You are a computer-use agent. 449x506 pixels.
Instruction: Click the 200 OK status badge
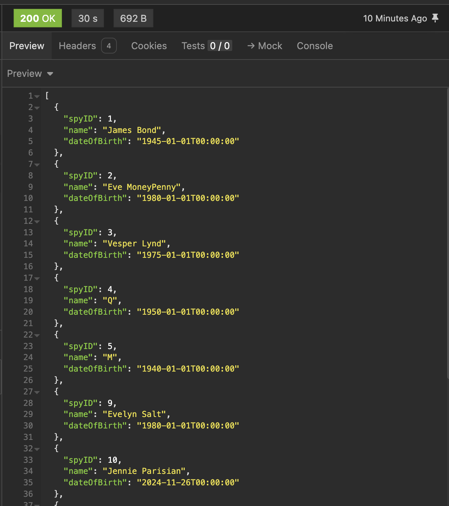pyautogui.click(x=38, y=18)
